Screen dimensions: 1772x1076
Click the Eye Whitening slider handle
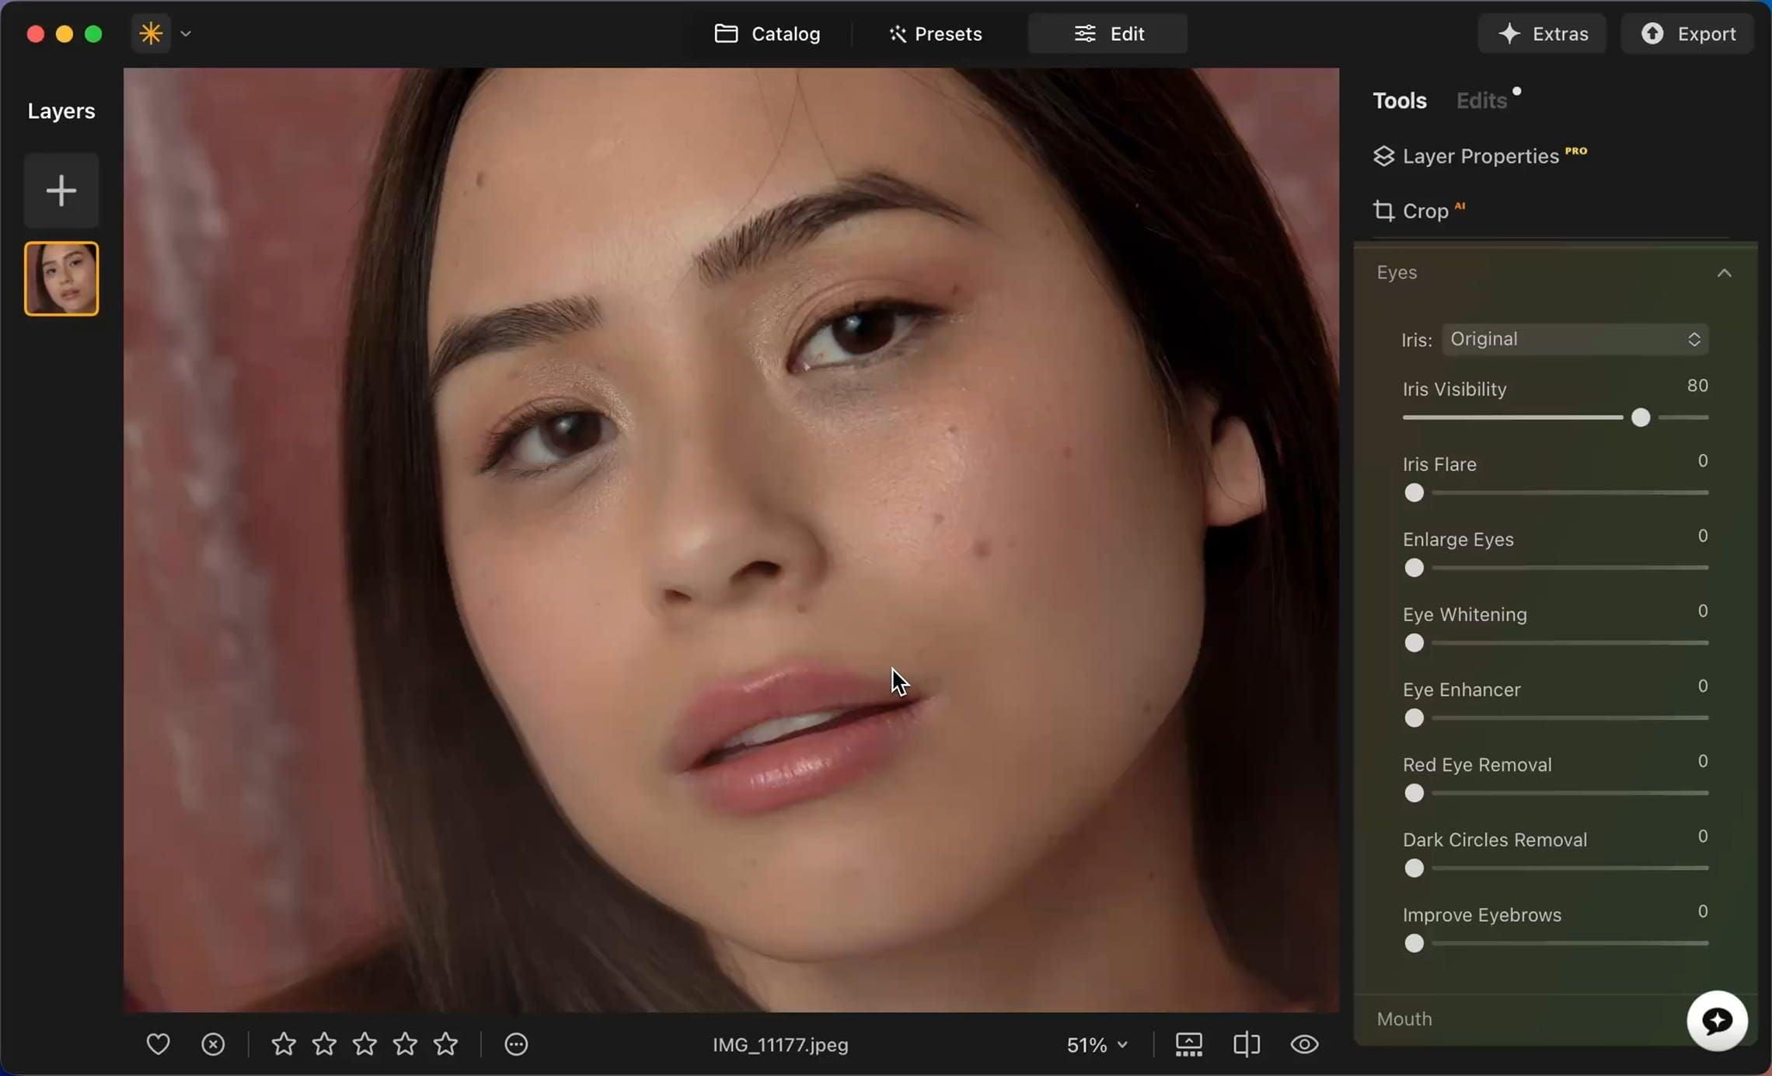tap(1414, 643)
